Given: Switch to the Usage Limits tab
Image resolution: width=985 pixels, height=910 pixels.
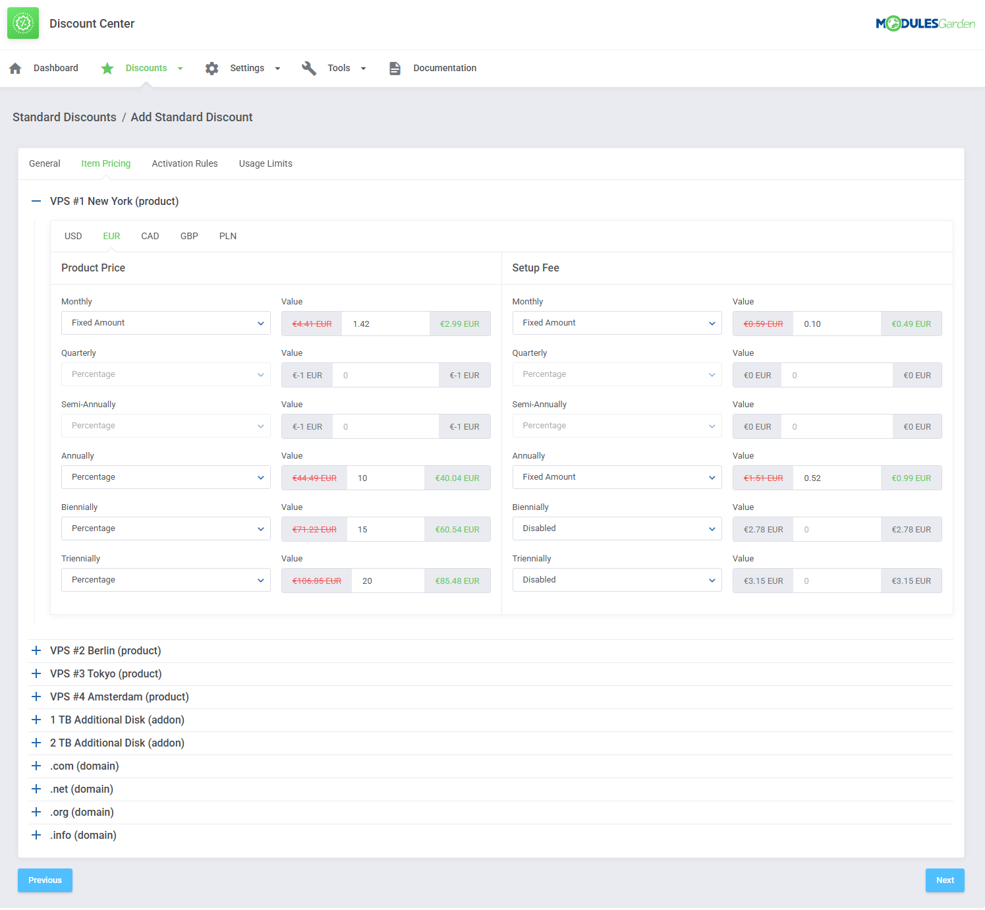Looking at the screenshot, I should tap(266, 163).
